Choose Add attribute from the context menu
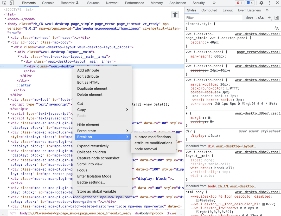Image resolution: width=281 pixels, height=216 pixels. click(103, 70)
